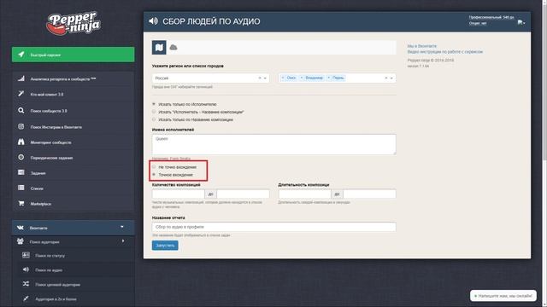The height and width of the screenshot is (307, 547).
Task: Click the maximum track duration field
Action: [x=369, y=194]
